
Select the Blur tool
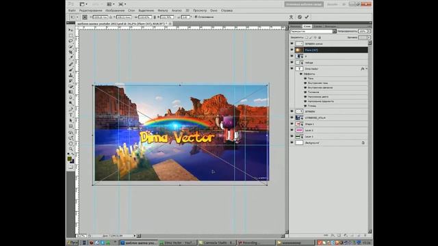[x=70, y=98]
